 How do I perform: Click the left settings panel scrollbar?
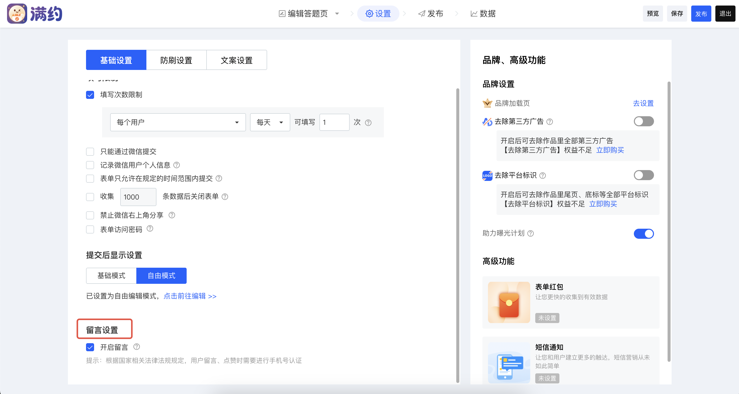[458, 235]
